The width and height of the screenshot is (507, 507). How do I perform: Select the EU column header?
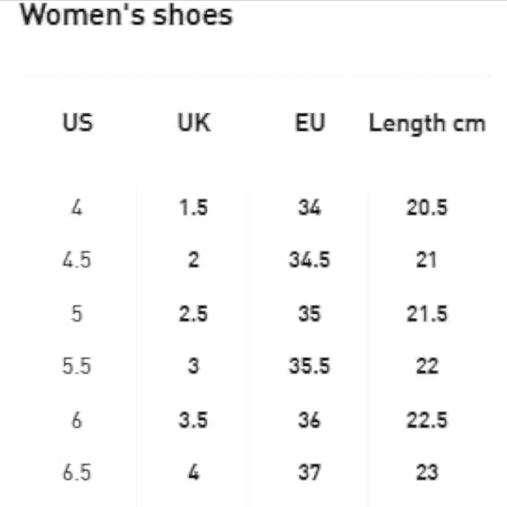click(310, 123)
